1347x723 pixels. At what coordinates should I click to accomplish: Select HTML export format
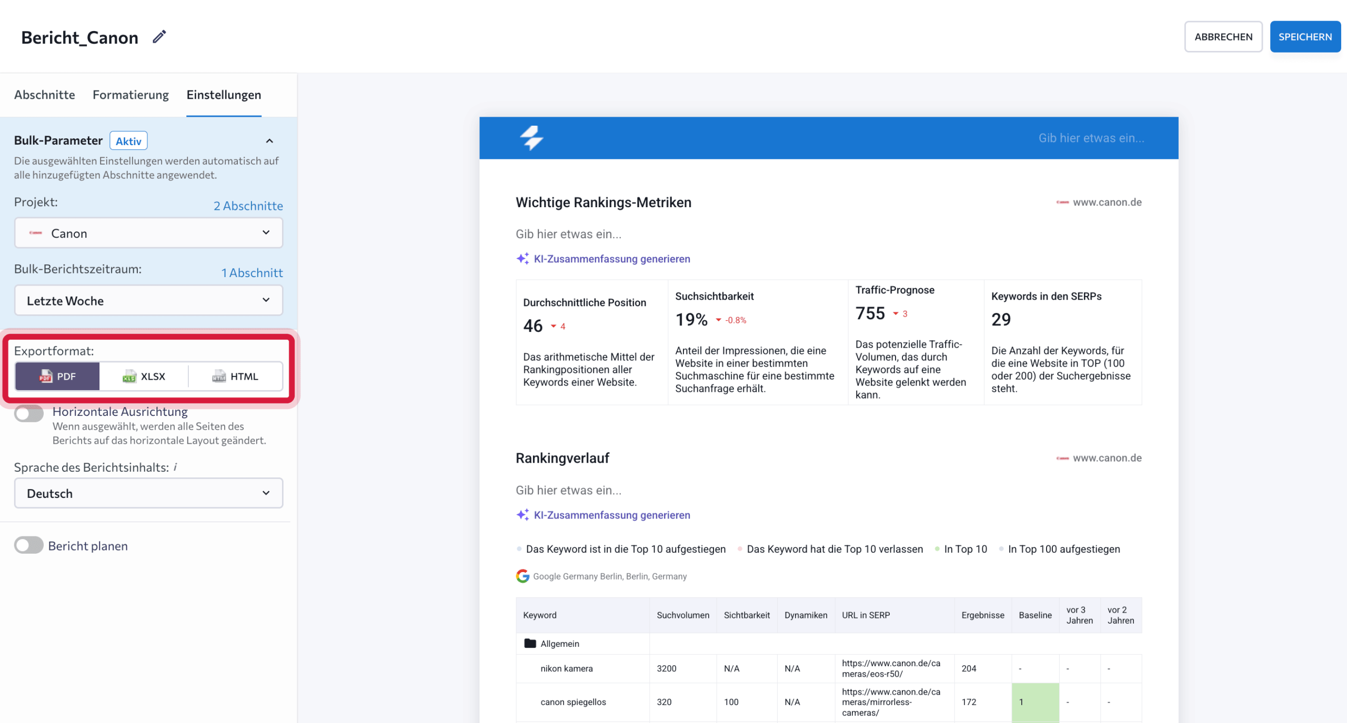pyautogui.click(x=235, y=376)
